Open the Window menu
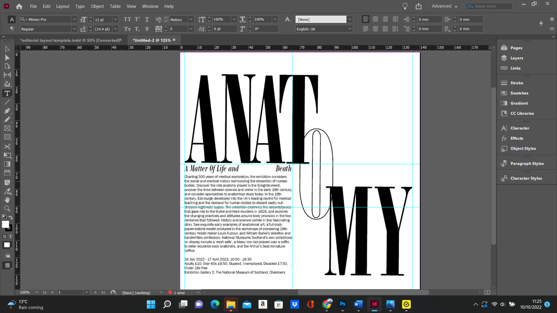The image size is (557, 313). pos(150,7)
